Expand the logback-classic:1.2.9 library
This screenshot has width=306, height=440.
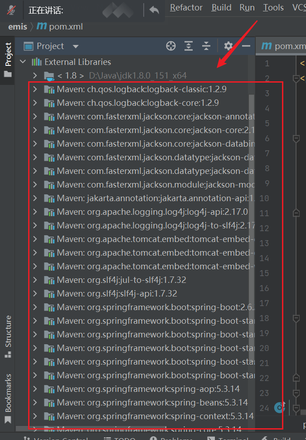click(35, 89)
